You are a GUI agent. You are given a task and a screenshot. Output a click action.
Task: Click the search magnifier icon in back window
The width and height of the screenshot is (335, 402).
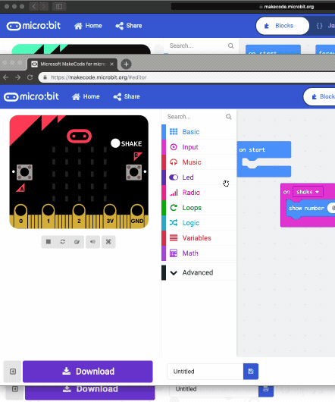(x=230, y=46)
